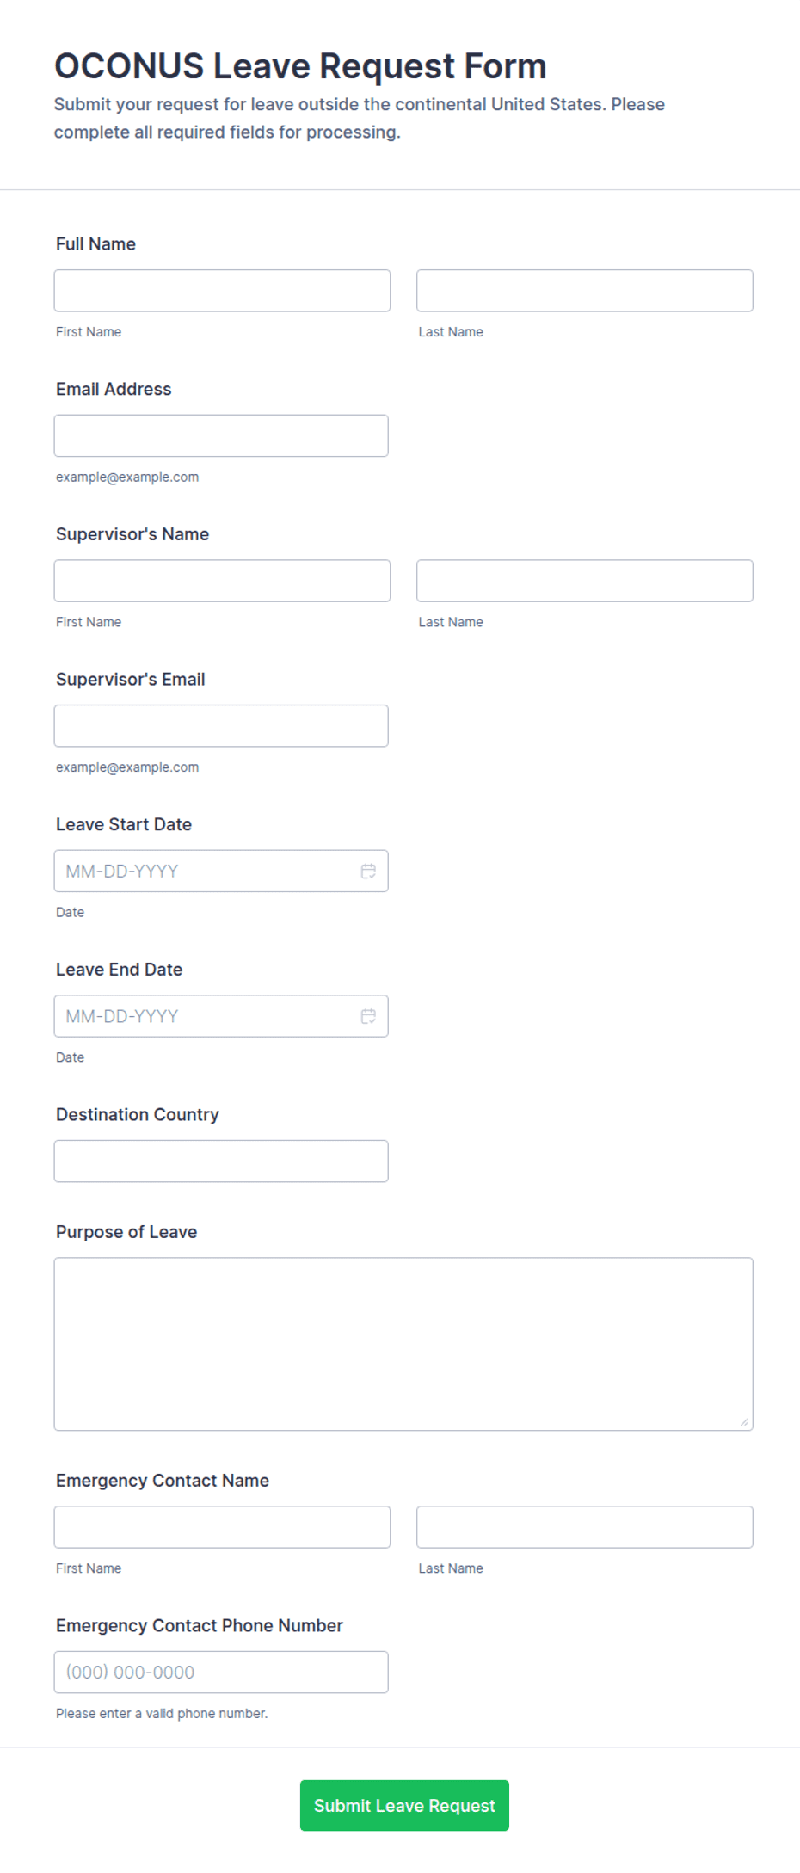Select Emergency Contact last name field
Image resolution: width=800 pixels, height=1873 pixels.
[585, 1527]
